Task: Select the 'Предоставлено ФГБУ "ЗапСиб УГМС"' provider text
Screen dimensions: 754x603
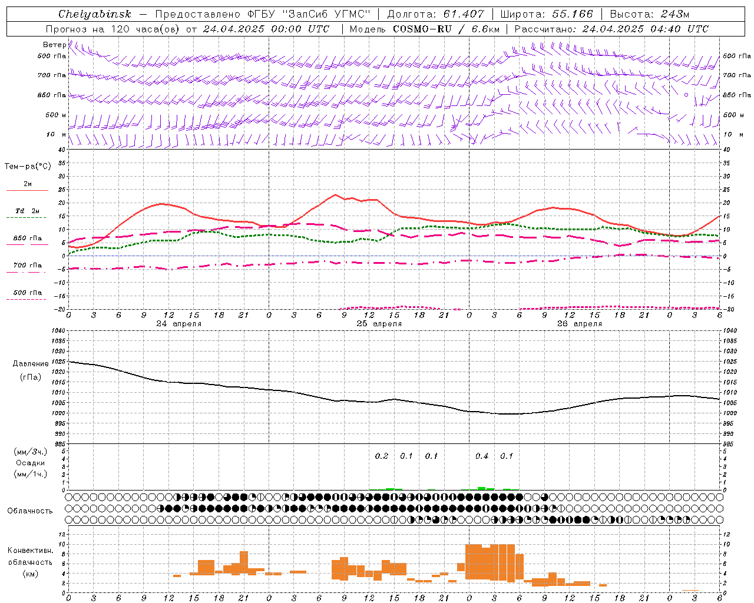Action: pos(263,14)
